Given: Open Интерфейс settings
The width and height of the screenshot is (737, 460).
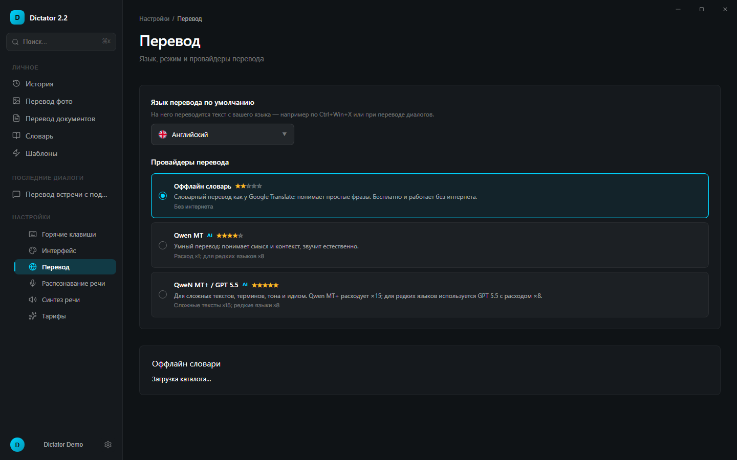Looking at the screenshot, I should 66,250.
